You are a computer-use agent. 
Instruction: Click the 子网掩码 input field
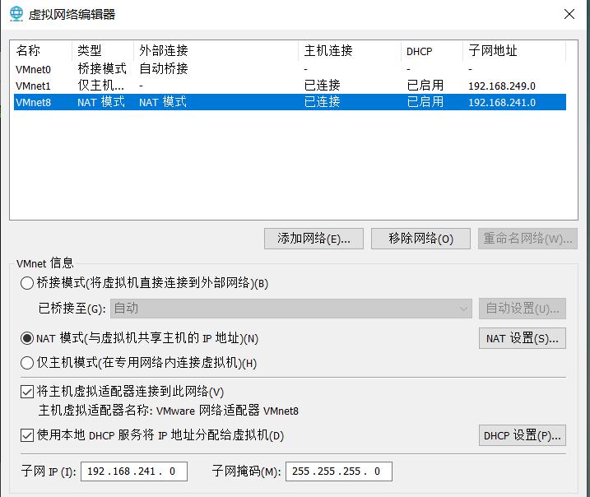pos(339,471)
